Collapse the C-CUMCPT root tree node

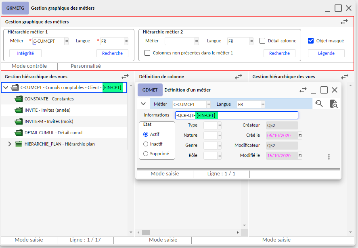(x=6, y=87)
